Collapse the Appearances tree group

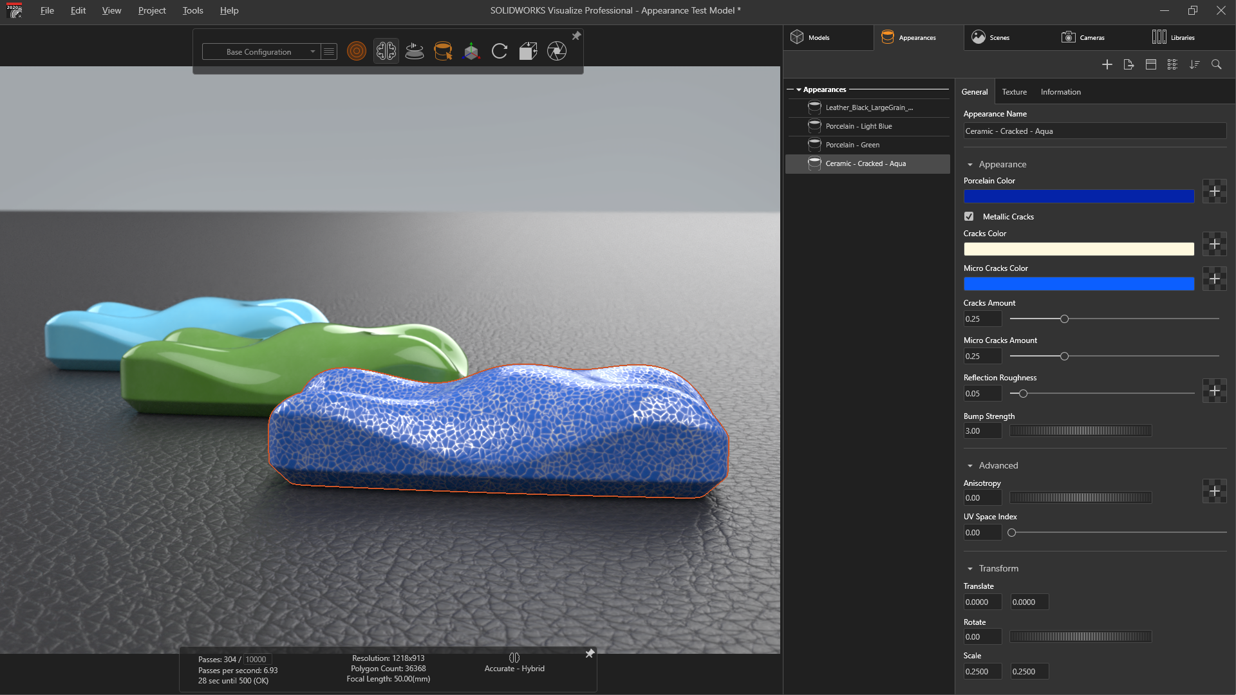click(798, 90)
